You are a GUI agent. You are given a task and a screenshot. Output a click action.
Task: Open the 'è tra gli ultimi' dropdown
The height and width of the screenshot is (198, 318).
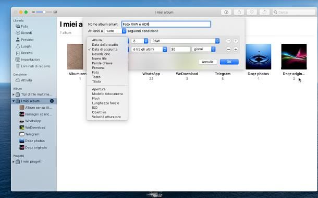coord(149,49)
